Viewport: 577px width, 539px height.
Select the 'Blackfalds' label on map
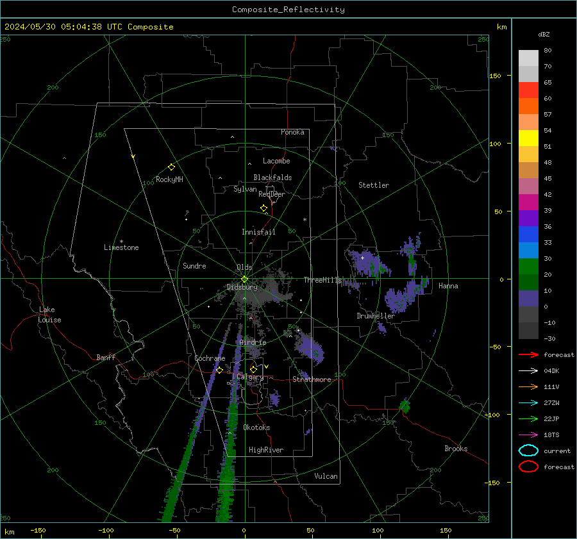point(272,178)
